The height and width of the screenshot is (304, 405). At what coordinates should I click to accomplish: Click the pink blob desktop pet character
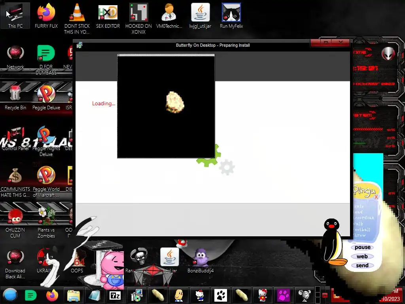click(x=112, y=270)
